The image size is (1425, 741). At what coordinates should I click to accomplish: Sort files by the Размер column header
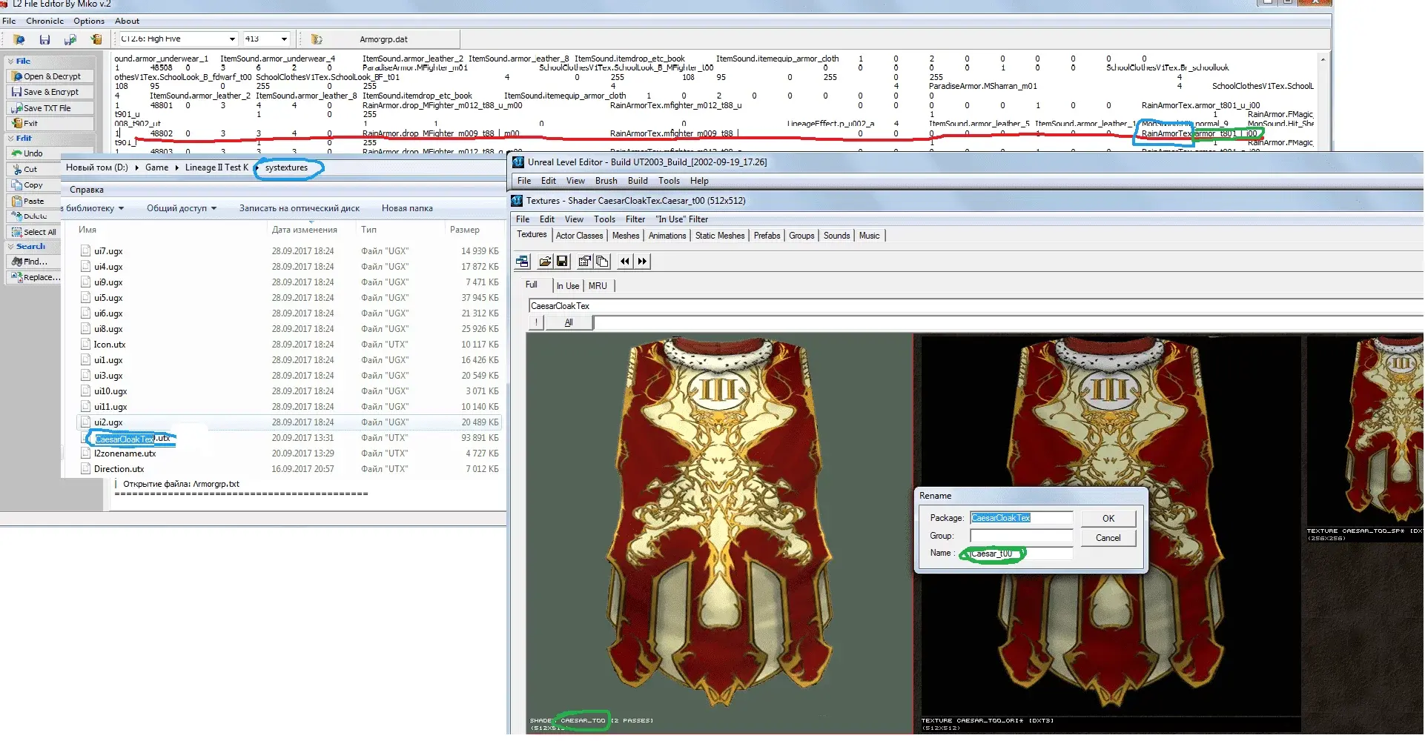465,230
